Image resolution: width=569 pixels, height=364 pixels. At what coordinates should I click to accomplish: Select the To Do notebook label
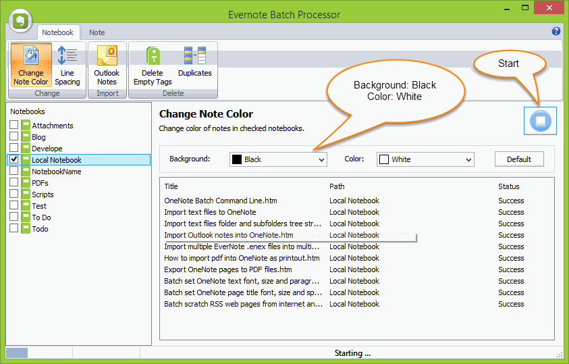coord(41,217)
